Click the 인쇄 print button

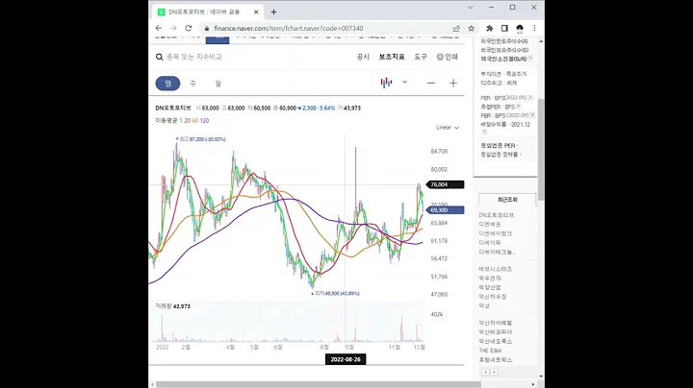pyautogui.click(x=448, y=57)
